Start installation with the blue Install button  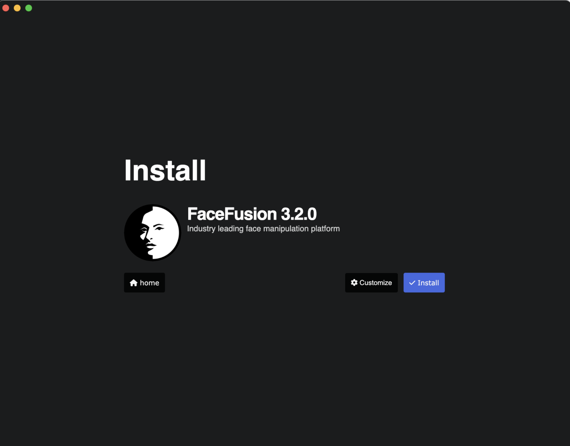[x=424, y=283]
